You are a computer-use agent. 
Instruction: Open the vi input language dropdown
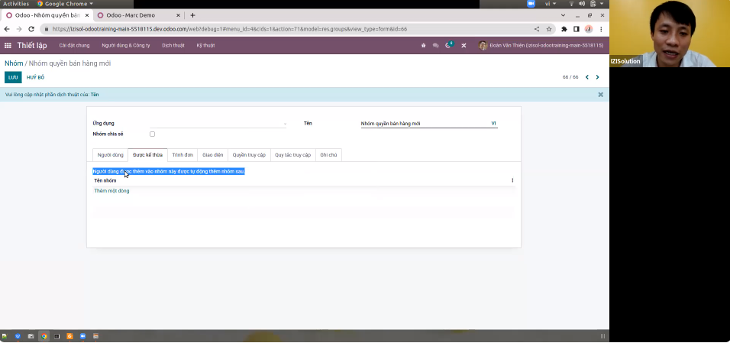pyautogui.click(x=551, y=4)
